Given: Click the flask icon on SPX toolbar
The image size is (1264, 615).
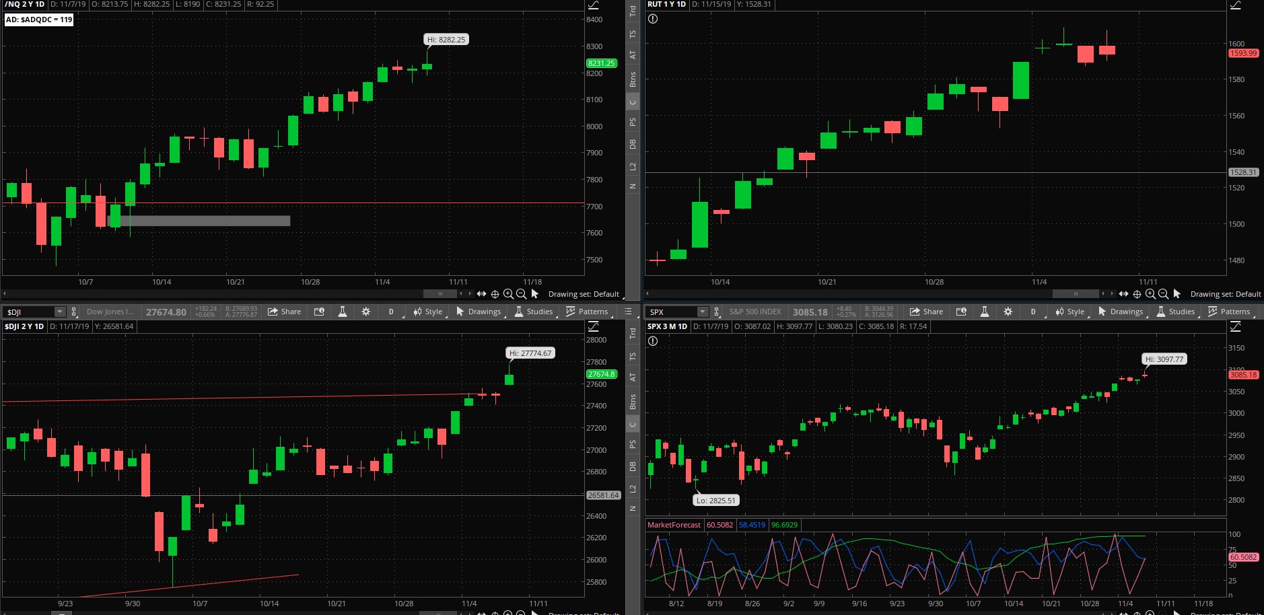Looking at the screenshot, I should [984, 312].
